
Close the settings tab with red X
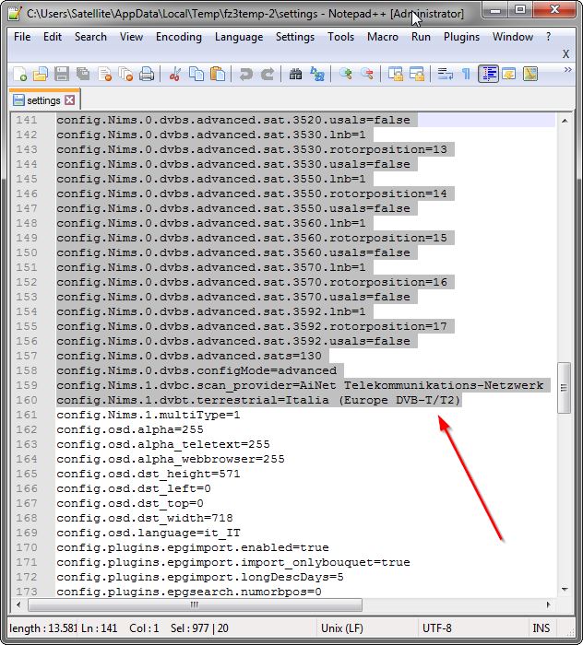(x=70, y=100)
